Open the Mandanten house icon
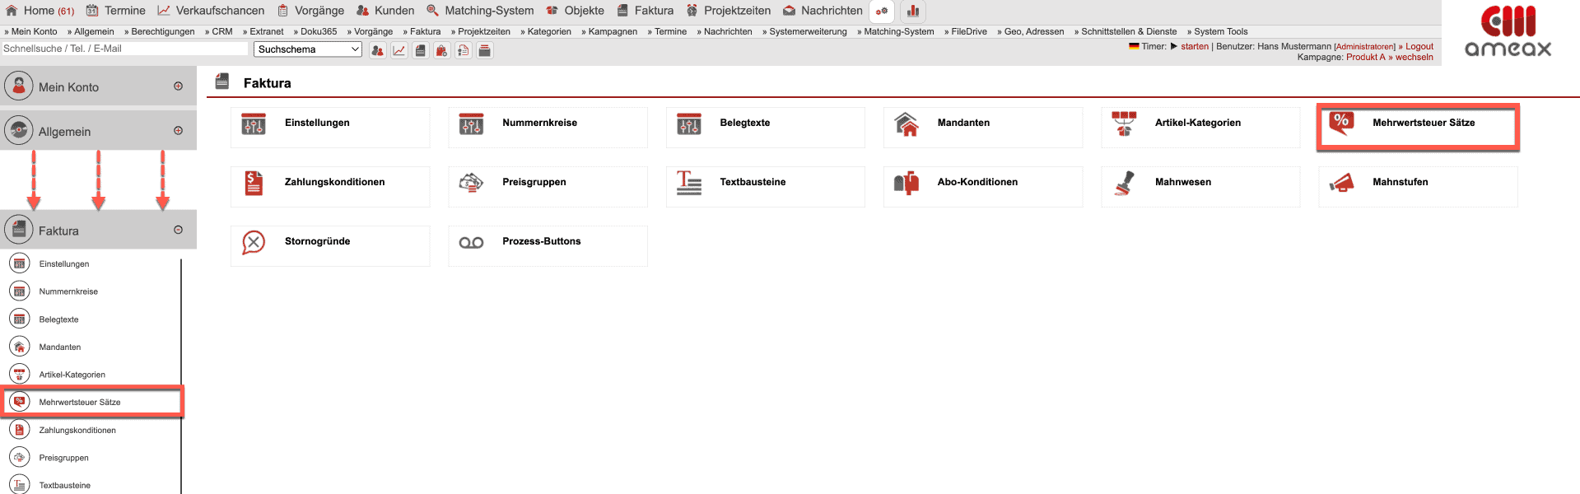The image size is (1580, 494). tap(906, 124)
